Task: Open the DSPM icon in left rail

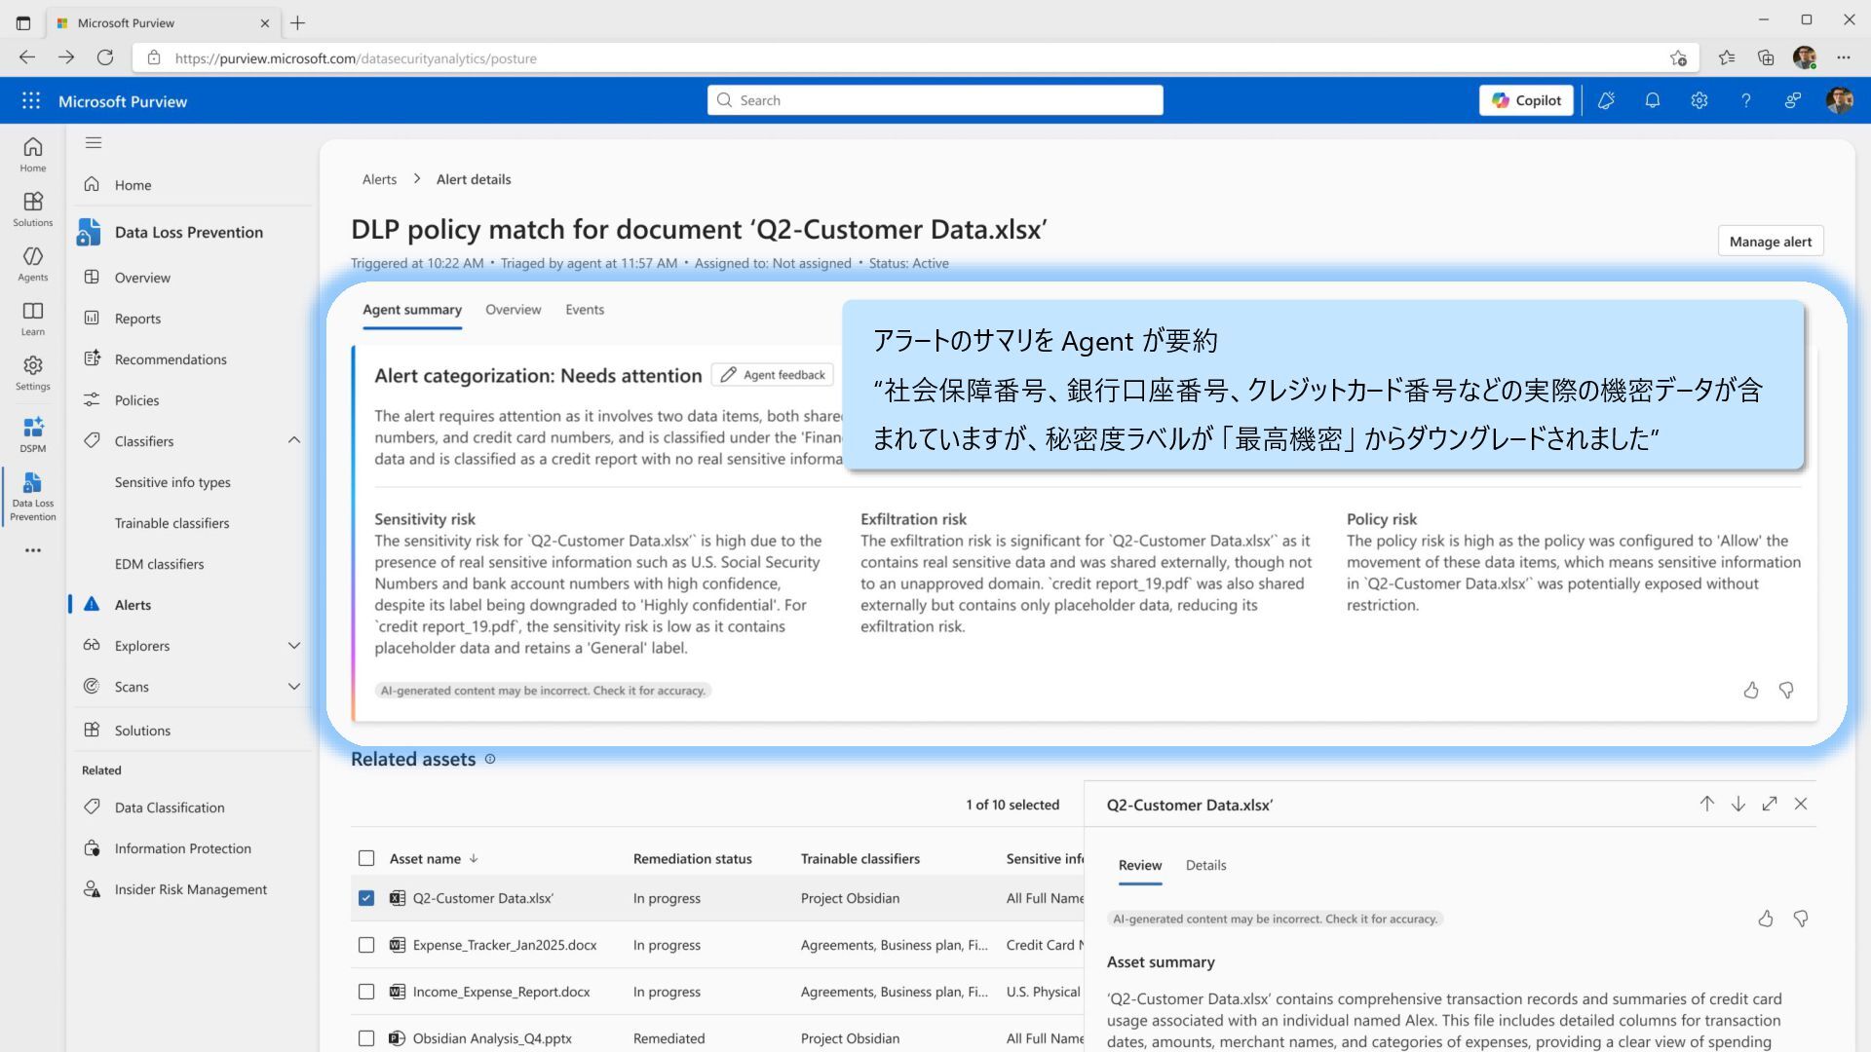Action: (x=32, y=433)
